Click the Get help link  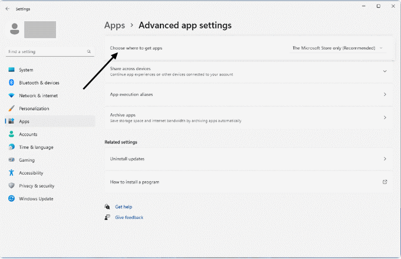pyautogui.click(x=123, y=207)
